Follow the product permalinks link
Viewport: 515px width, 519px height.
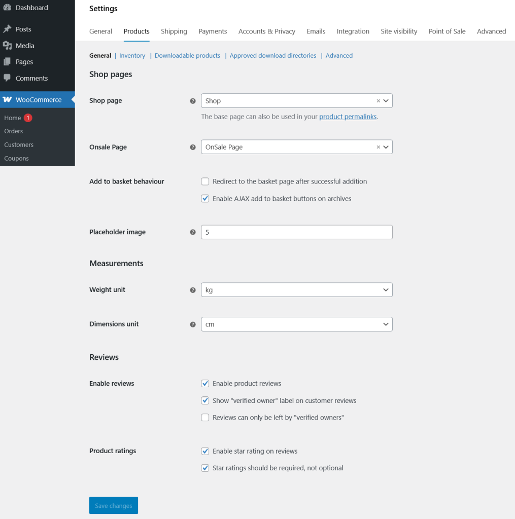[x=348, y=117]
